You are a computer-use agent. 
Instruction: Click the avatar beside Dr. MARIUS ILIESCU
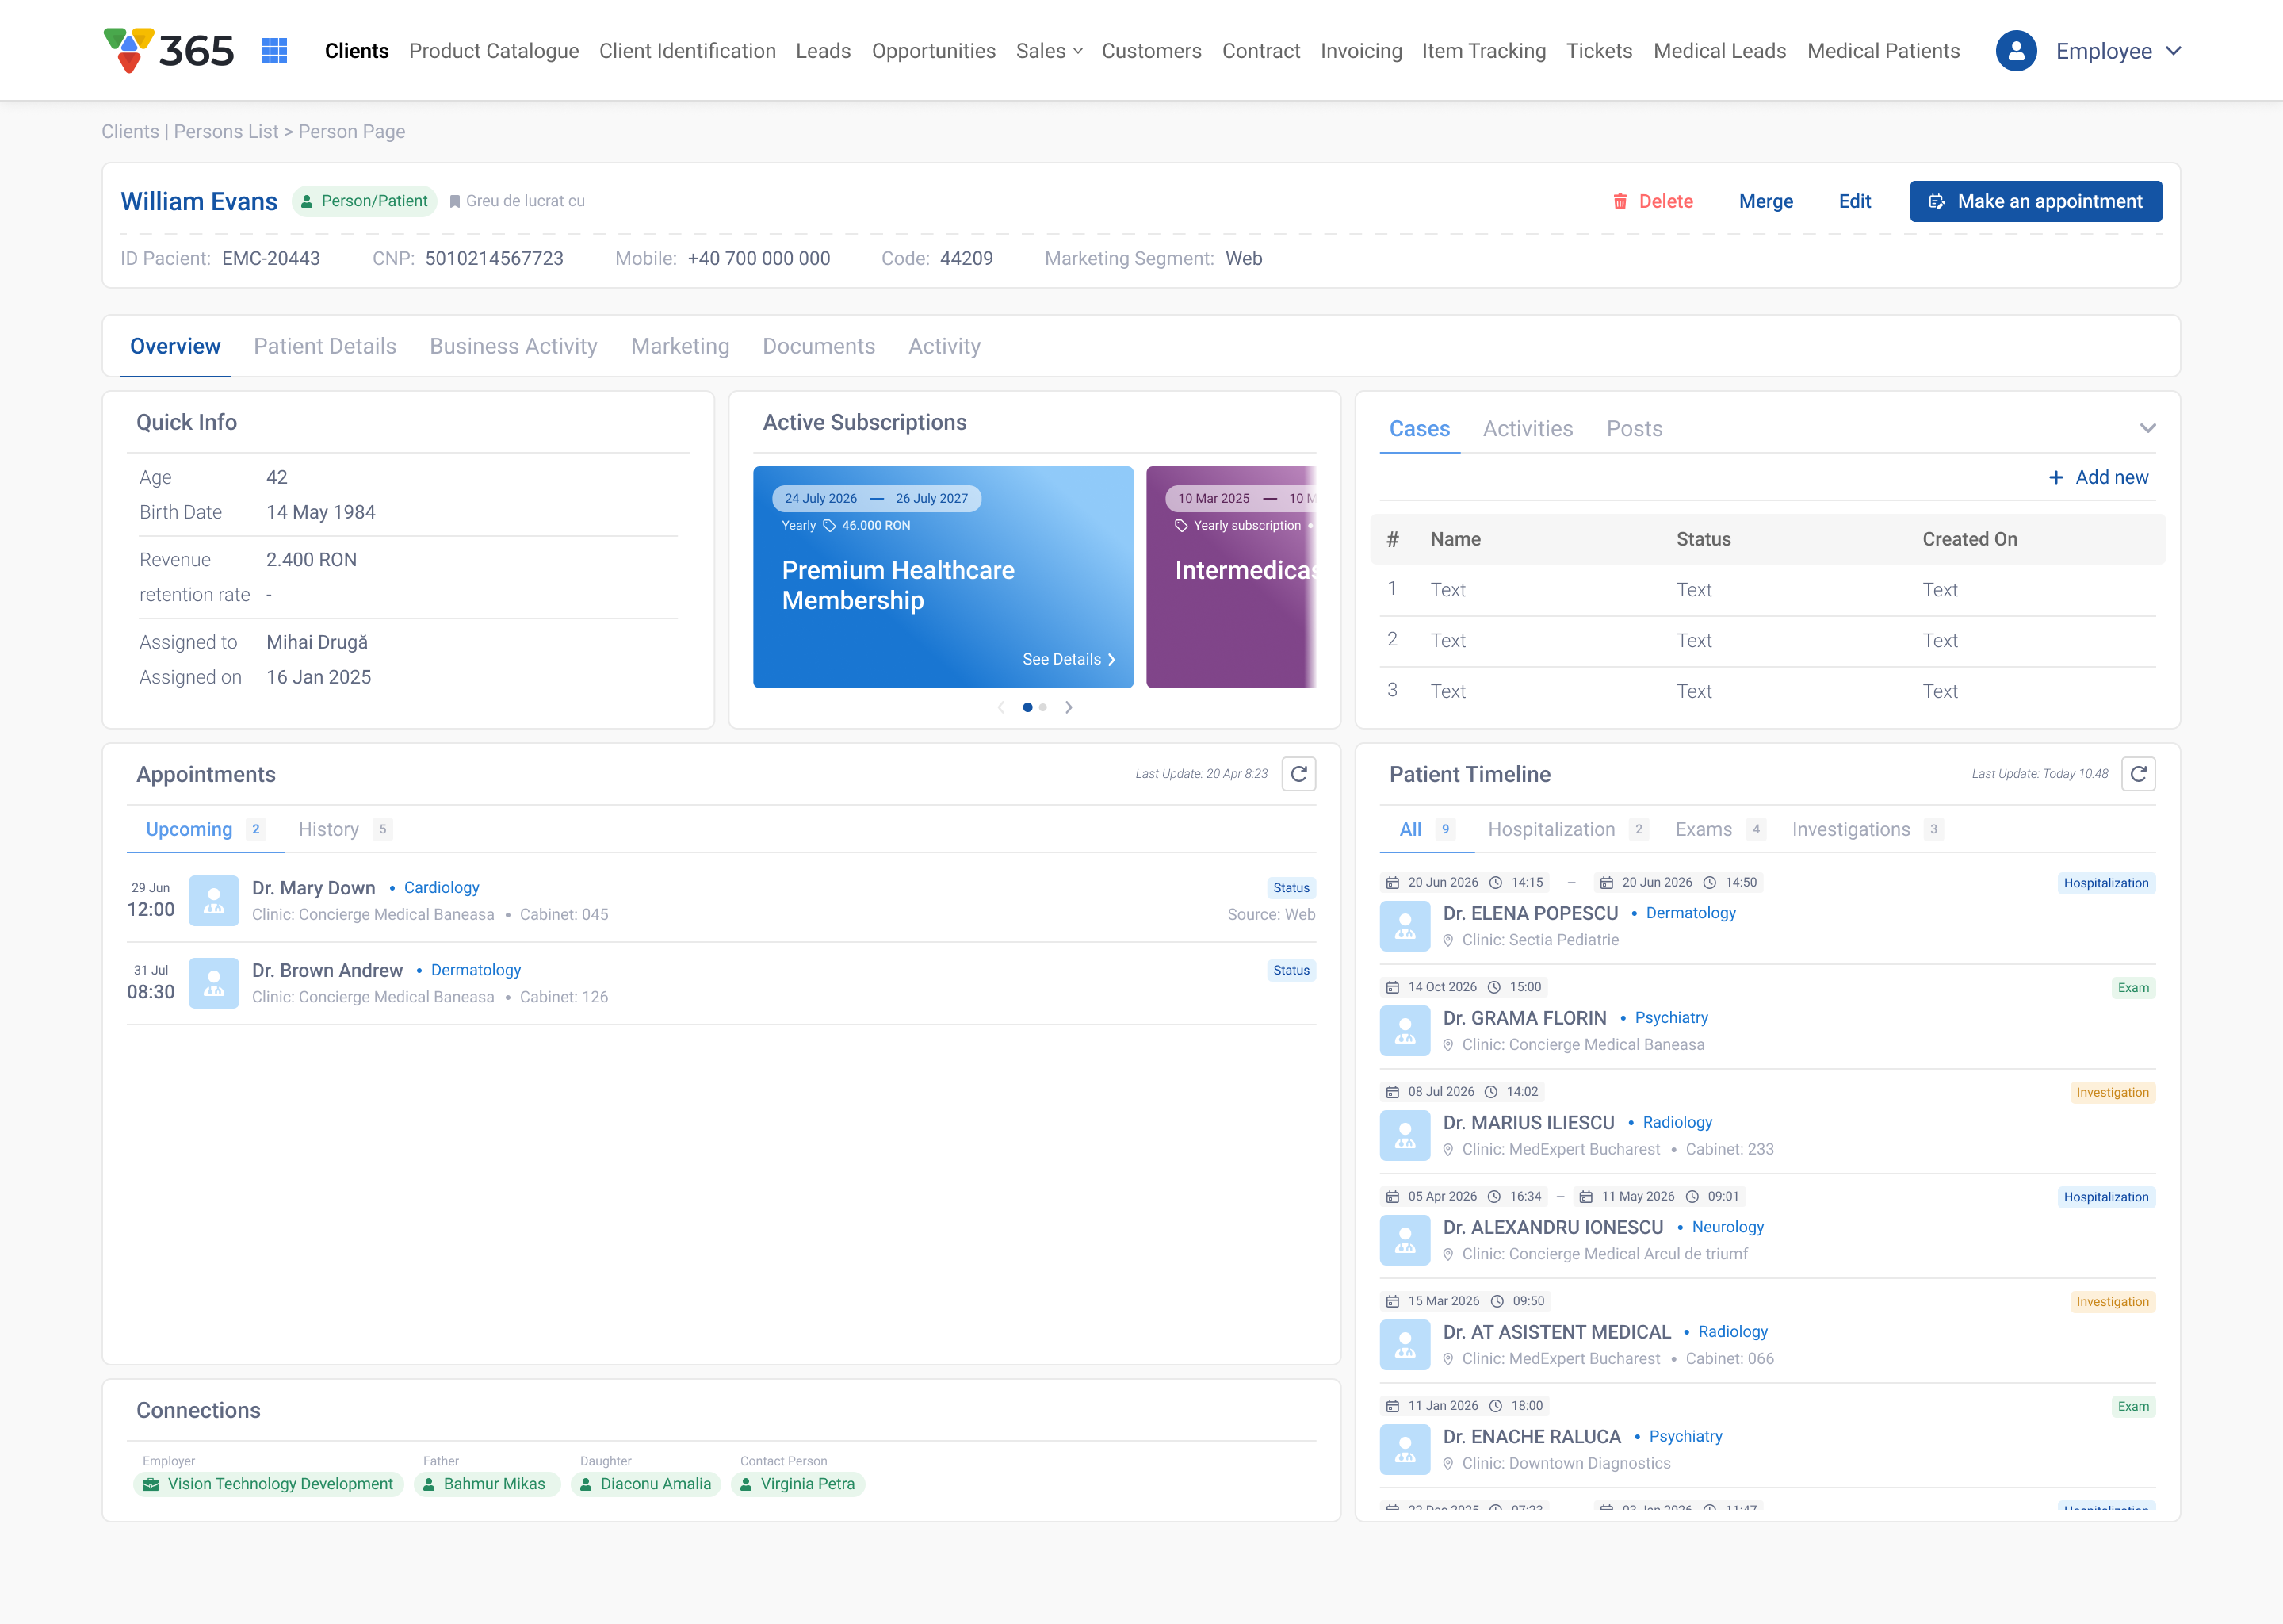coord(1405,1136)
